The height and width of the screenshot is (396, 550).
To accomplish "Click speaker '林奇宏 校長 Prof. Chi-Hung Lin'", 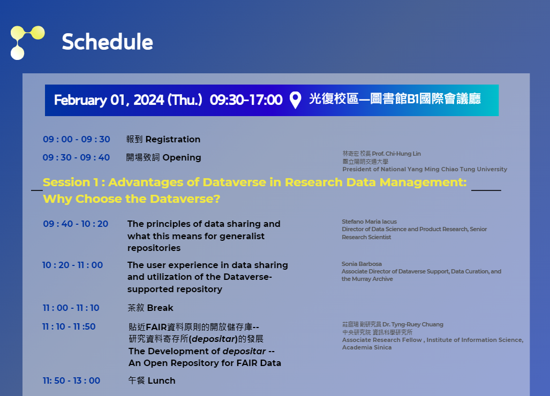I will (x=382, y=154).
